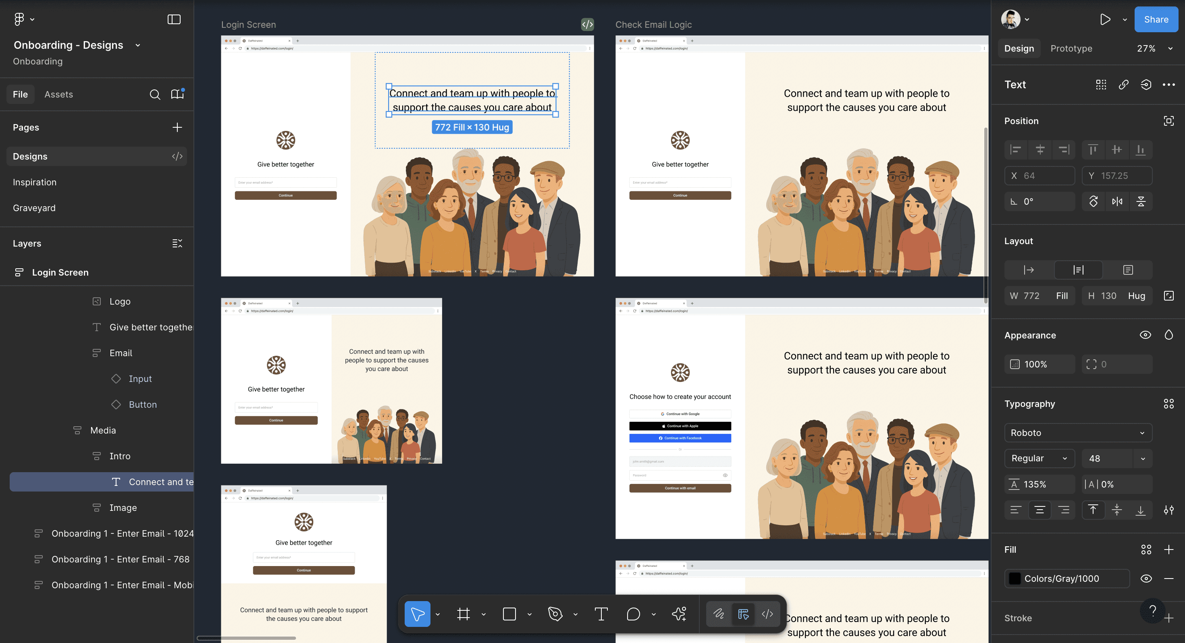The height and width of the screenshot is (643, 1185).
Task: Hide the Colors/Gray/1000 fill
Action: (x=1146, y=579)
